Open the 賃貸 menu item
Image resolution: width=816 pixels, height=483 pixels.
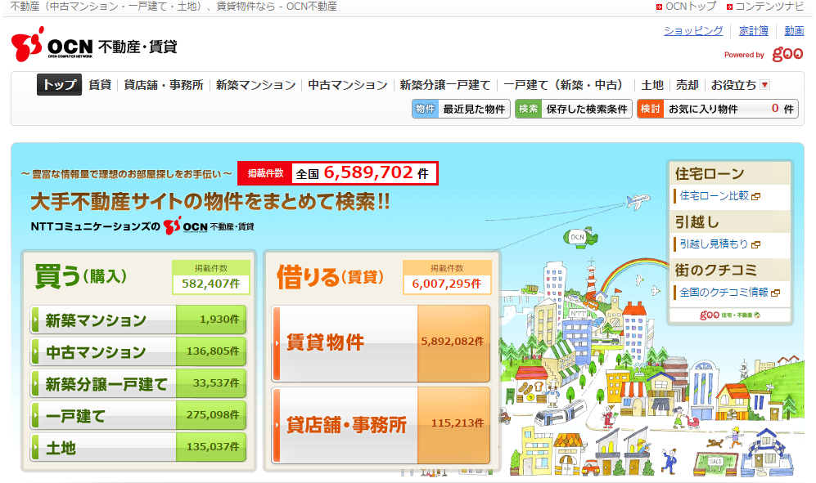coord(100,85)
